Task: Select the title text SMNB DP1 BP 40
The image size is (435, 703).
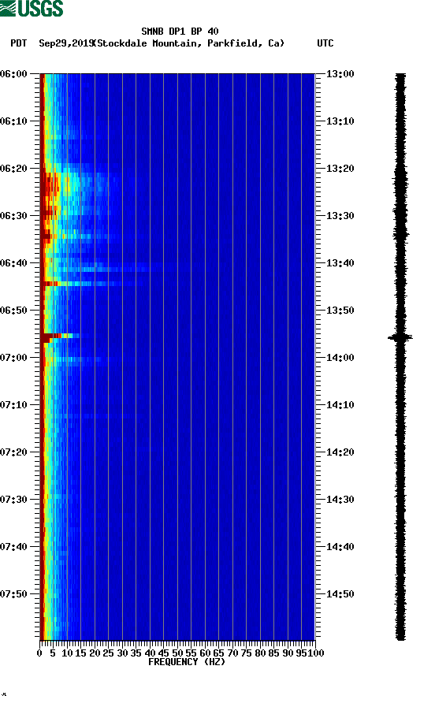Action: click(180, 32)
